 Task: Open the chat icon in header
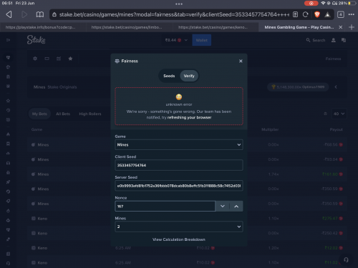click(344, 40)
